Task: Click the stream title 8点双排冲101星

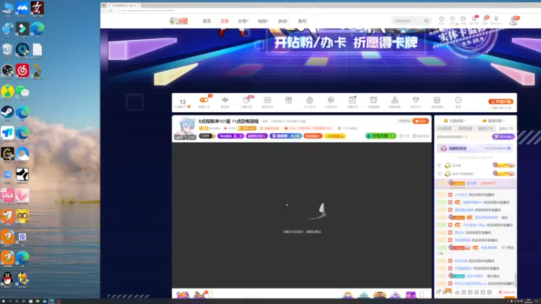Action: click(229, 122)
